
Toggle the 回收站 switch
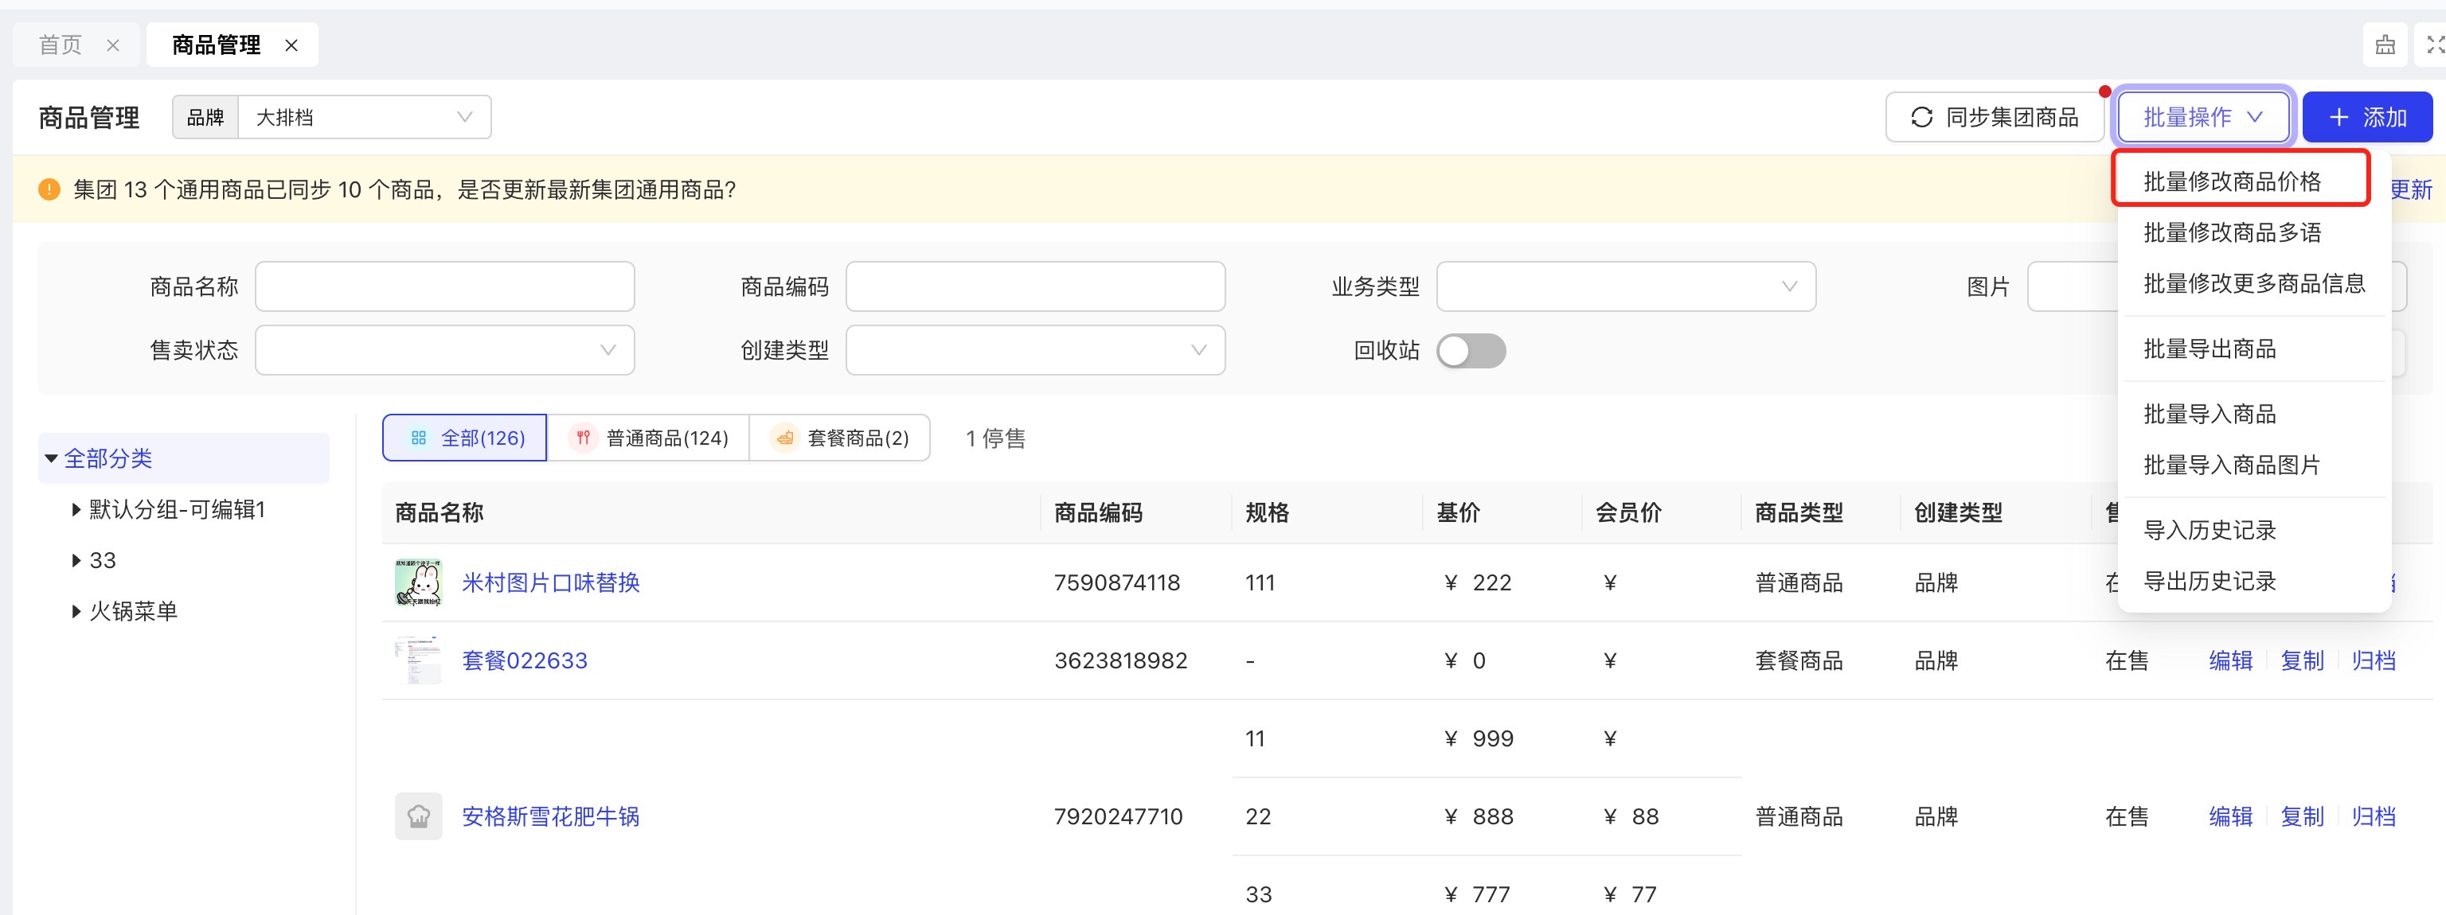coord(1471,351)
